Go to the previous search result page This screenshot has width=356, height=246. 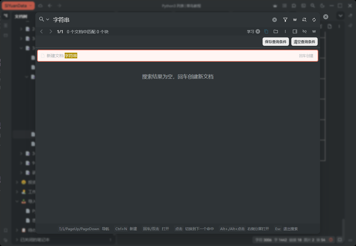[x=41, y=31]
